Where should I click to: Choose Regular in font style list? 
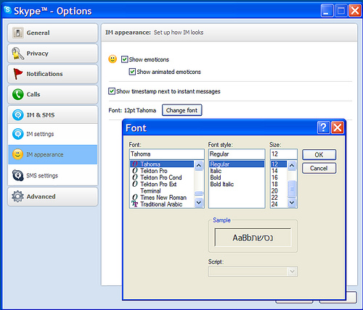[x=237, y=164]
